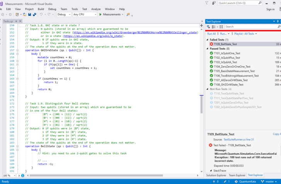
Task: Collapse the Not Run Tests group
Action: pos(208,89)
